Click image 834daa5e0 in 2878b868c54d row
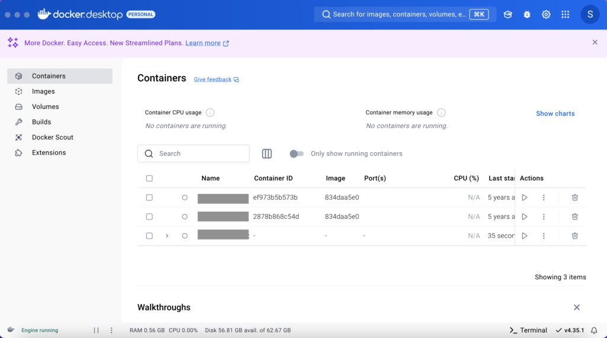 click(342, 216)
